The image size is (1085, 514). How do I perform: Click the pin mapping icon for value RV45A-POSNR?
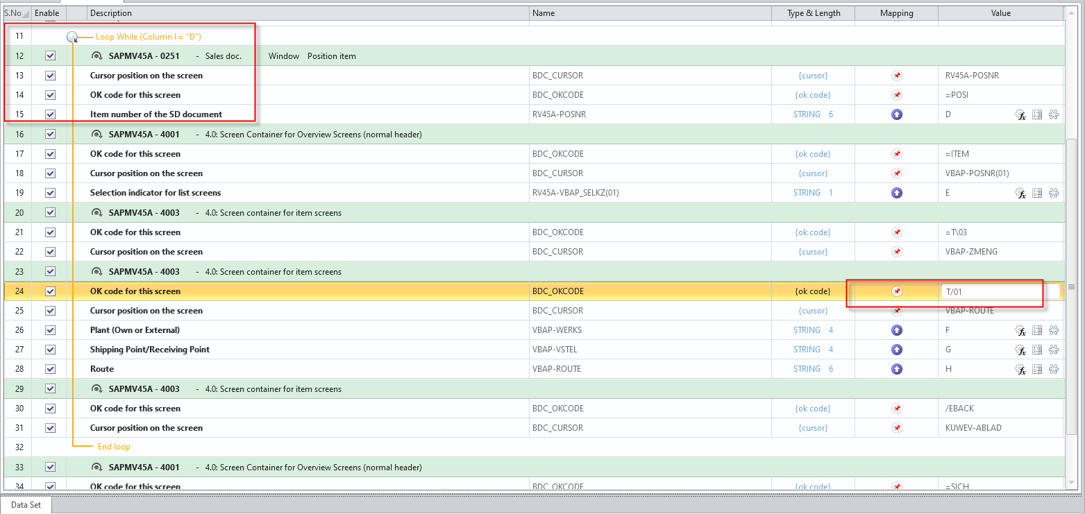897,76
